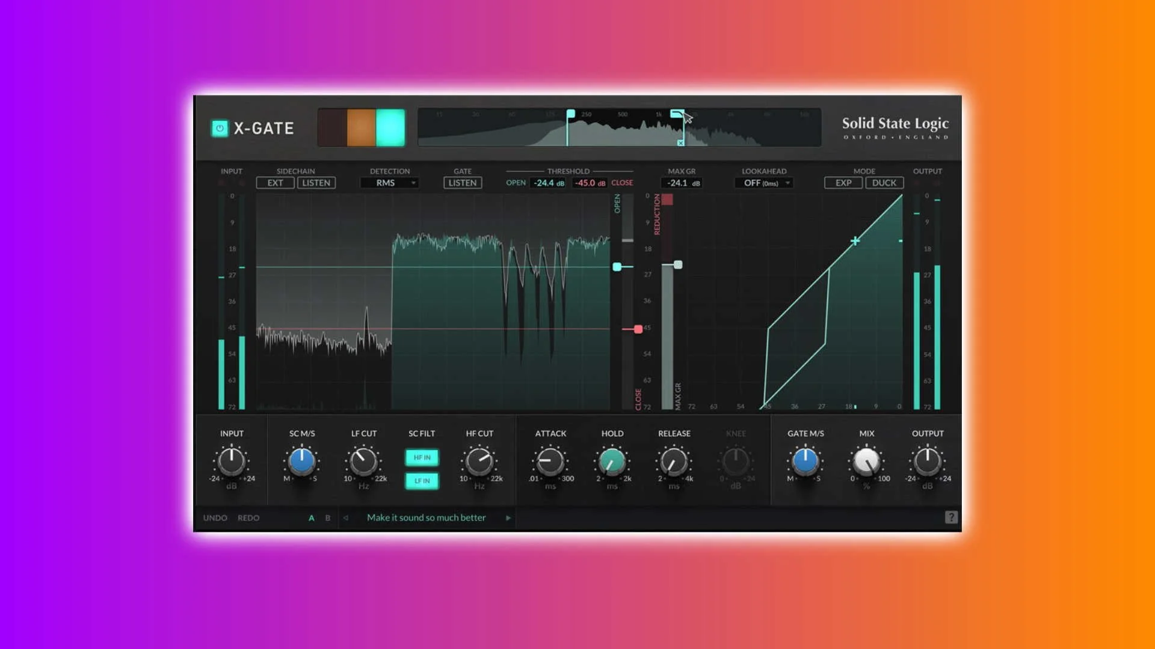Click the preset name 'Make it sound so much better'
Viewport: 1155px width, 649px height.
point(426,517)
